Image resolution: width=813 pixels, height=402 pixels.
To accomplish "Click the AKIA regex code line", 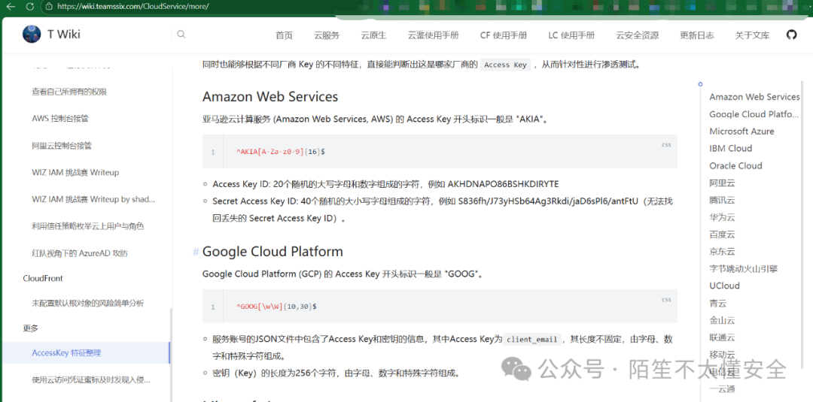I will click(281, 152).
